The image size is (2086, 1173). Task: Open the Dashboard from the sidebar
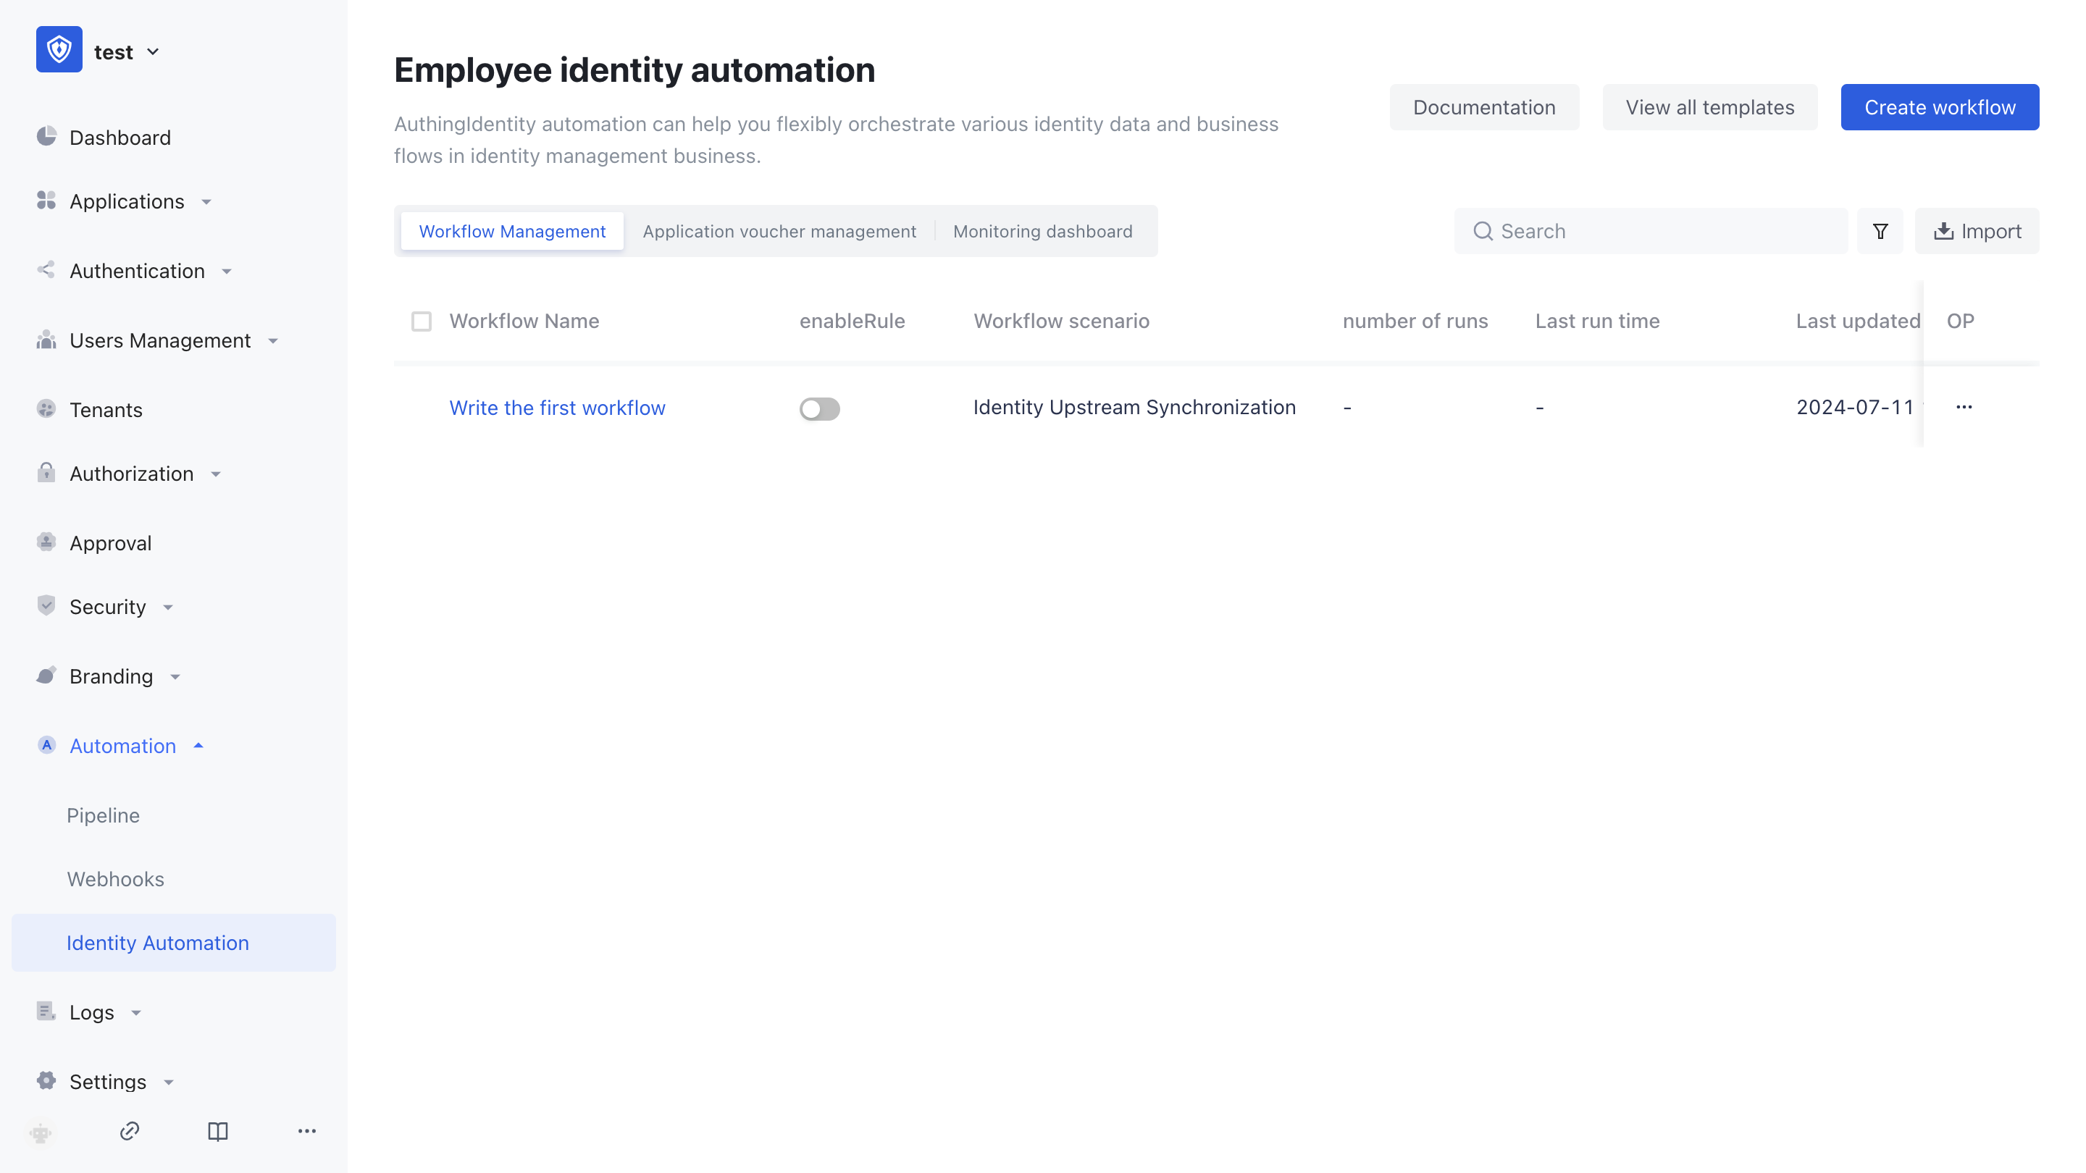coord(120,137)
